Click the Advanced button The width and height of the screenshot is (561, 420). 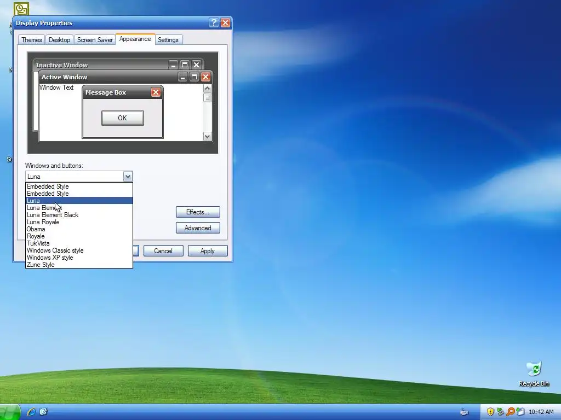[x=198, y=228]
